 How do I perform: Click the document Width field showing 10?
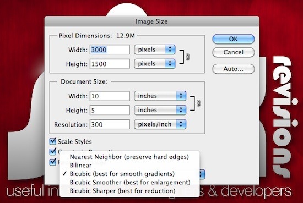click(110, 96)
